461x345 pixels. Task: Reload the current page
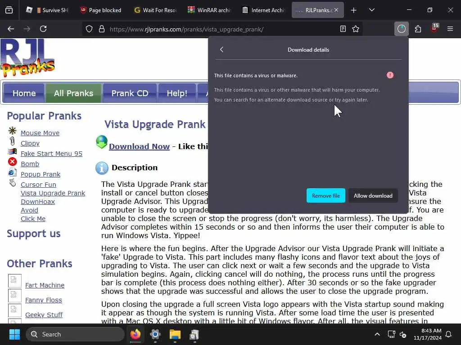pos(43,29)
